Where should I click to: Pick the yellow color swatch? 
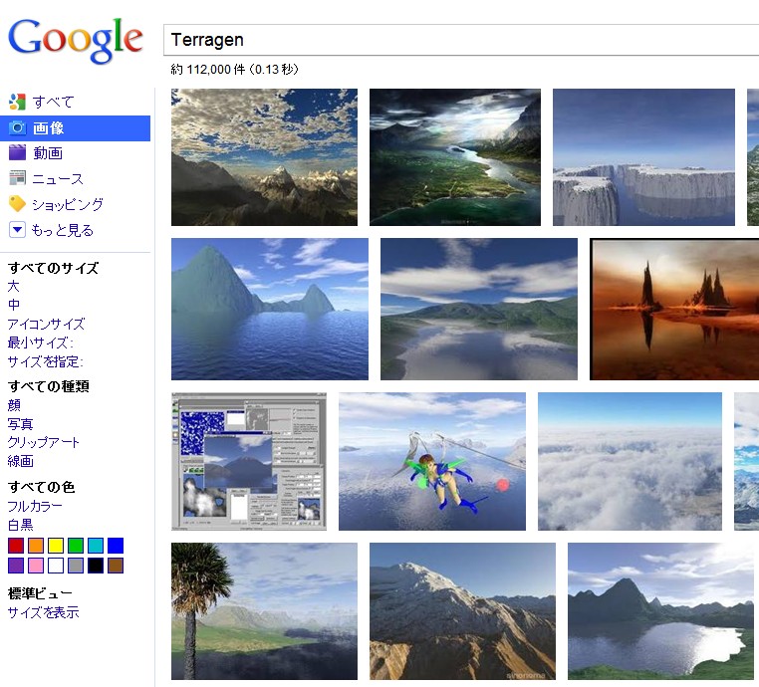pyautogui.click(x=56, y=546)
